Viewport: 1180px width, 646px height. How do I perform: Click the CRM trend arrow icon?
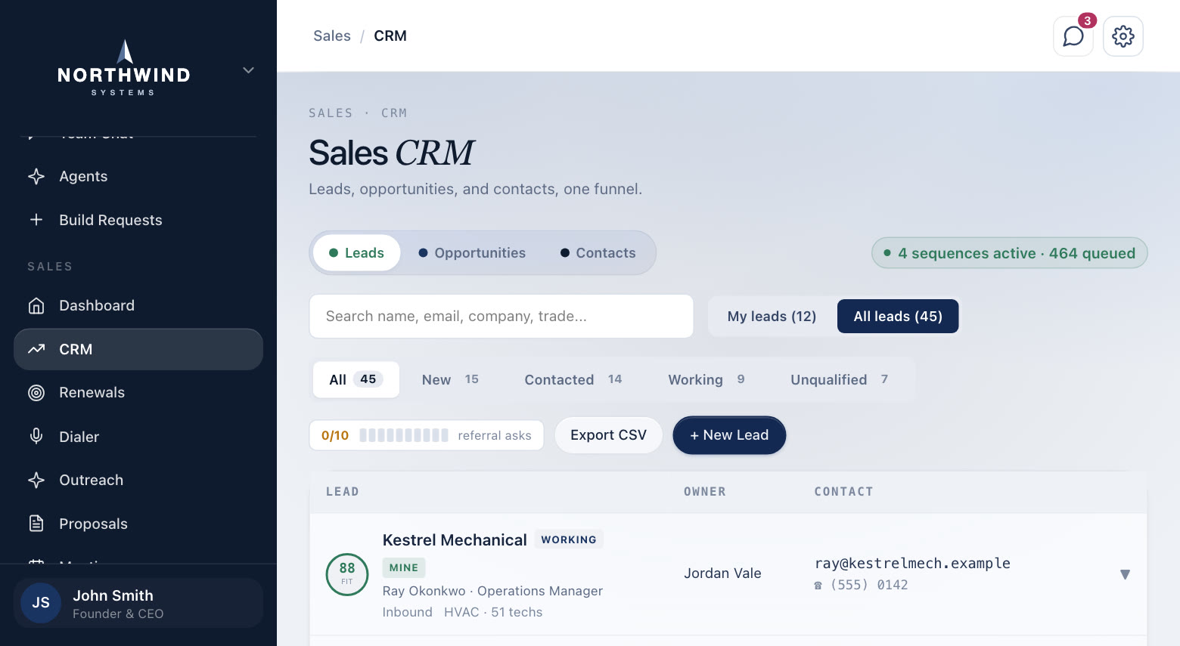coord(36,349)
